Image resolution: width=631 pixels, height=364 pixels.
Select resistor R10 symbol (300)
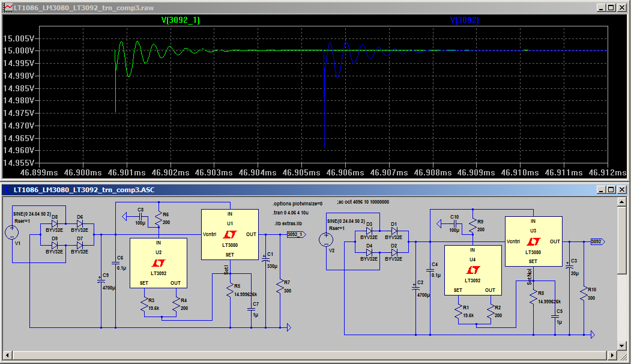pyautogui.click(x=584, y=294)
